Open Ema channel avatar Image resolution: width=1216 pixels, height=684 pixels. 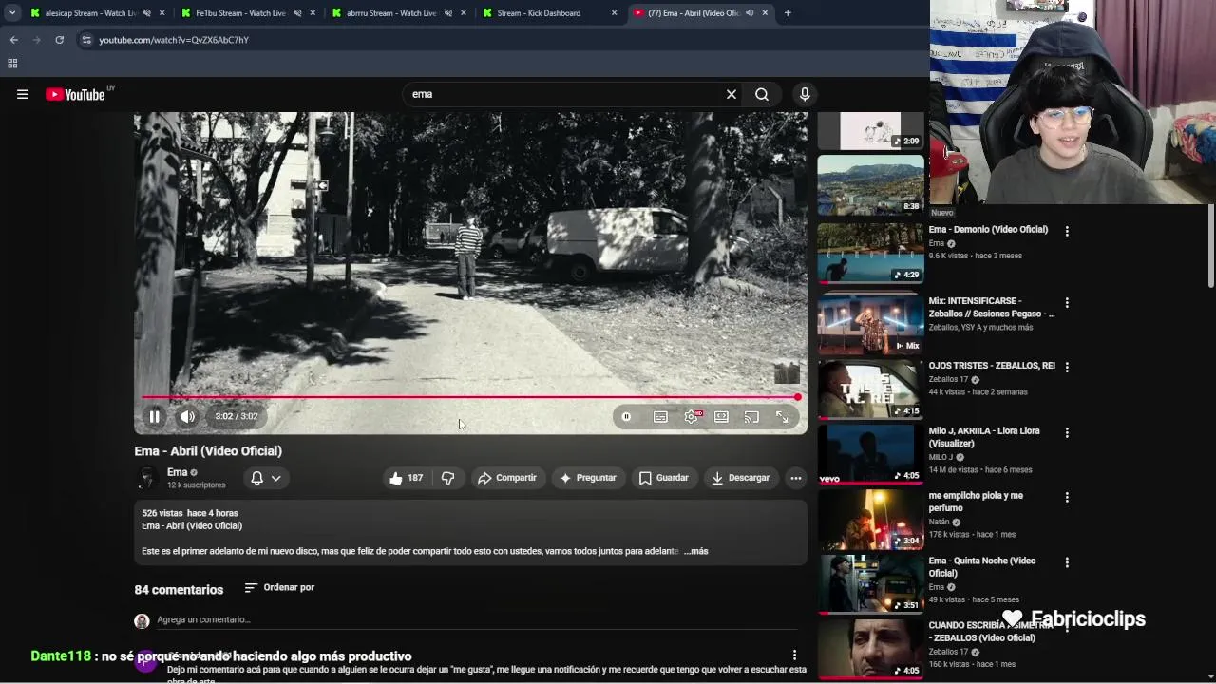(x=146, y=478)
